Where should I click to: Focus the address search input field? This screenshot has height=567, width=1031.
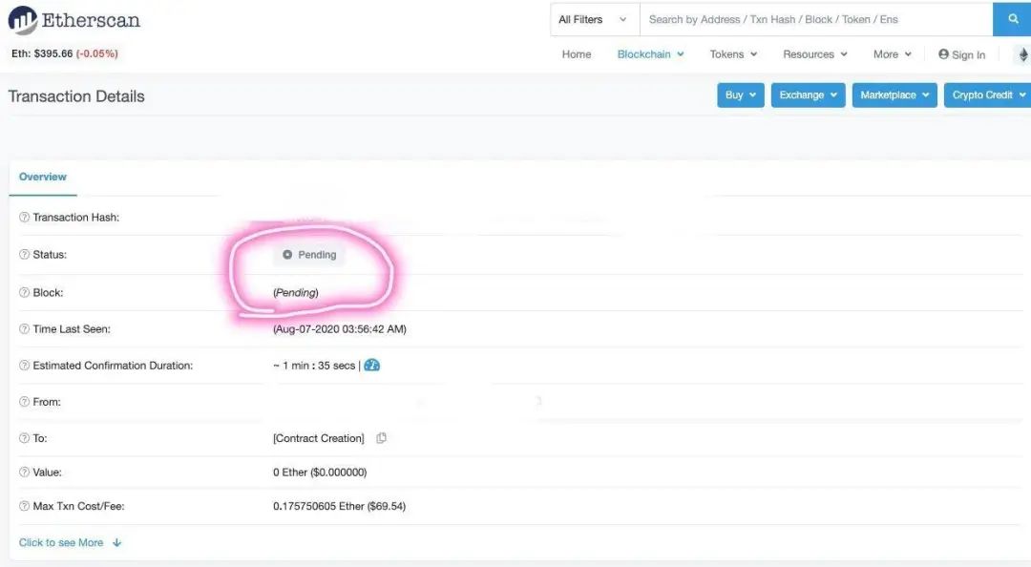click(816, 19)
